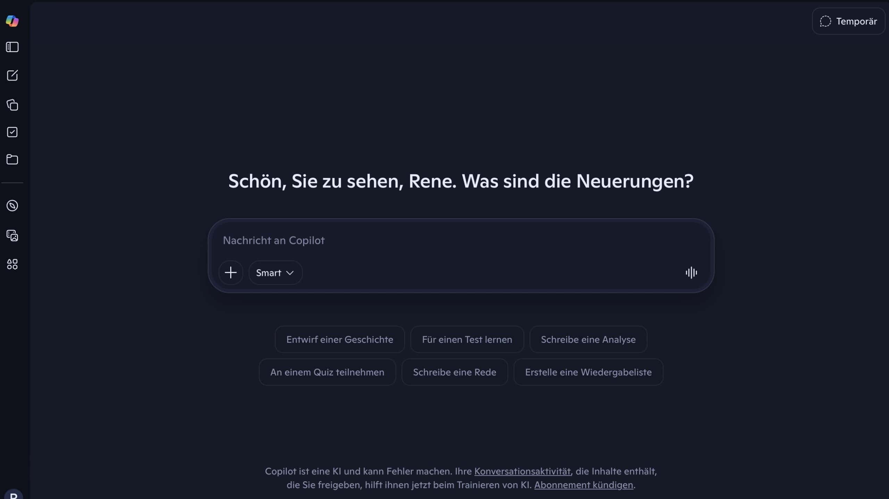The image size is (889, 499).
Task: Toggle the sidebar panel icon
Action: click(x=12, y=47)
